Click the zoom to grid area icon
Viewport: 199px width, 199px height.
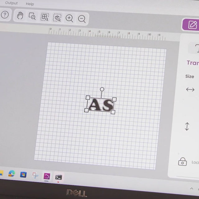(x=45, y=17)
